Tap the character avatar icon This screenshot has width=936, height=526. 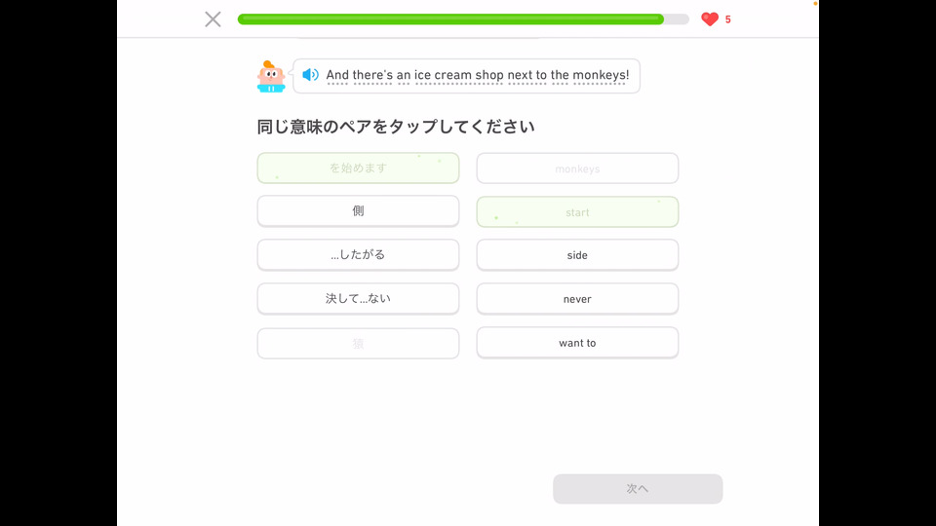[271, 76]
